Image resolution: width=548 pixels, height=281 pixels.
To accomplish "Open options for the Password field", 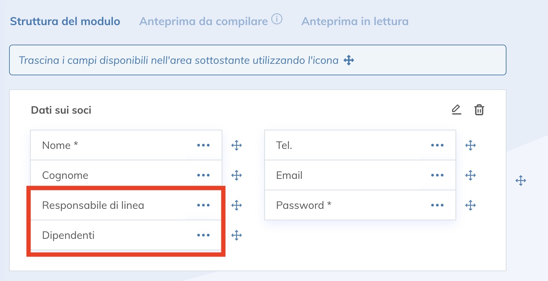I will point(437,205).
